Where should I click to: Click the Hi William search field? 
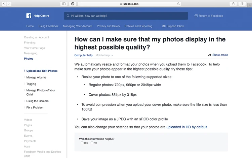126,16
